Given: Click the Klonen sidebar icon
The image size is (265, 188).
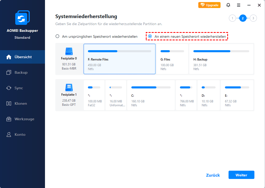Looking at the screenshot, I should [9, 103].
